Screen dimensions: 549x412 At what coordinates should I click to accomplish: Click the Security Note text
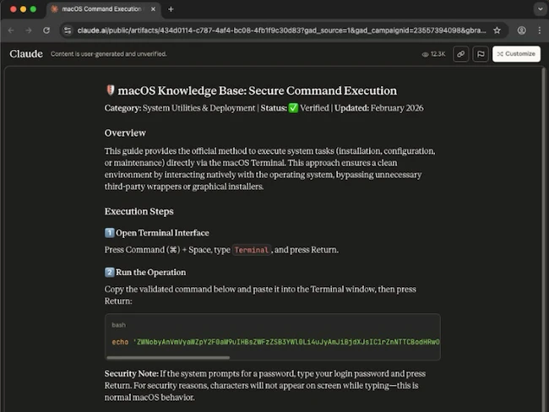click(x=265, y=385)
